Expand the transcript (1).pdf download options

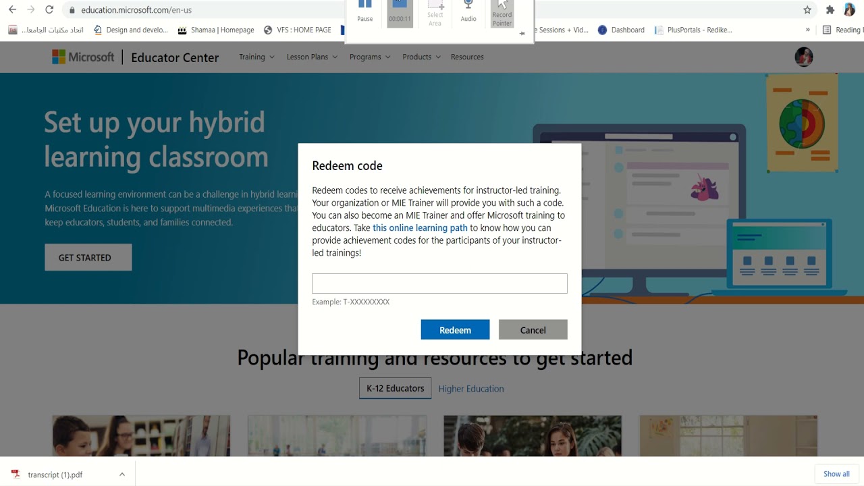tap(122, 475)
